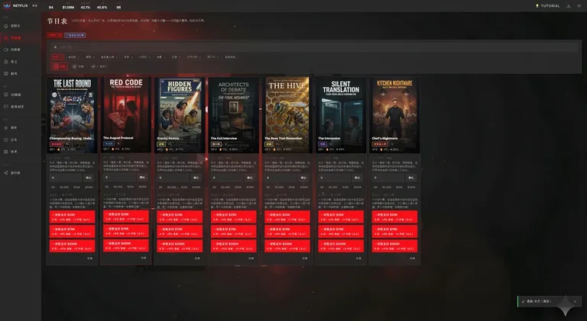Open the Silent Translation poster thumbnail
This screenshot has width=587, height=321.
click(x=341, y=114)
